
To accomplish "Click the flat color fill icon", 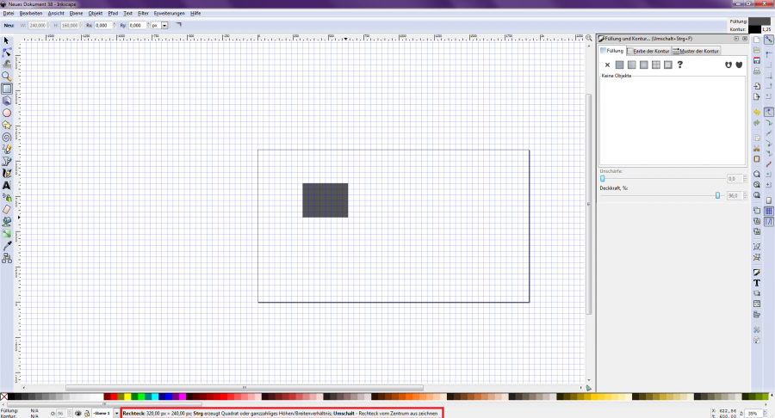I will click(619, 65).
